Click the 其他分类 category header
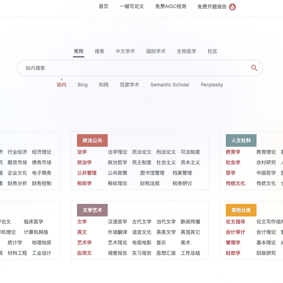 [241, 210]
